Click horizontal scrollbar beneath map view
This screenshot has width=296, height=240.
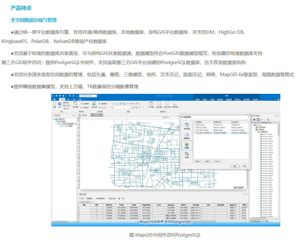(162, 190)
